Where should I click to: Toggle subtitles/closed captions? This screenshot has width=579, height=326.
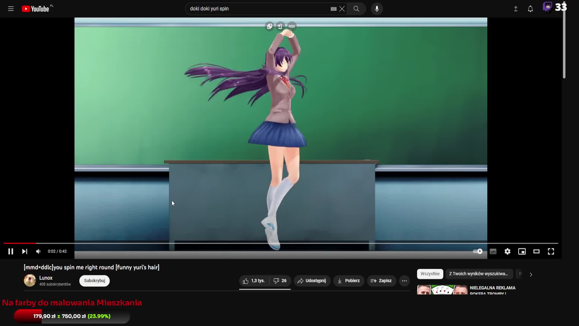click(x=493, y=251)
